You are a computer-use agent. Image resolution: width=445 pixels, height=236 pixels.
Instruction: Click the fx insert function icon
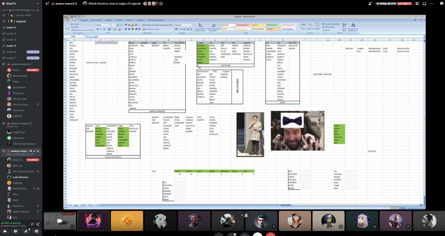[x=96, y=37]
